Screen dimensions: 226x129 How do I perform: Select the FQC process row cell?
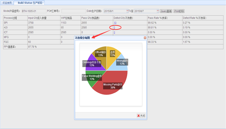coord(15,42)
